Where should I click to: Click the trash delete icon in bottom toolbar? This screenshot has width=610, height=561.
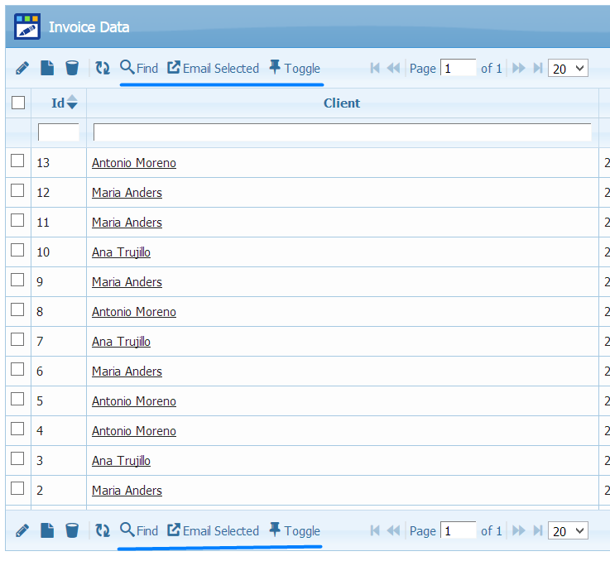point(72,530)
